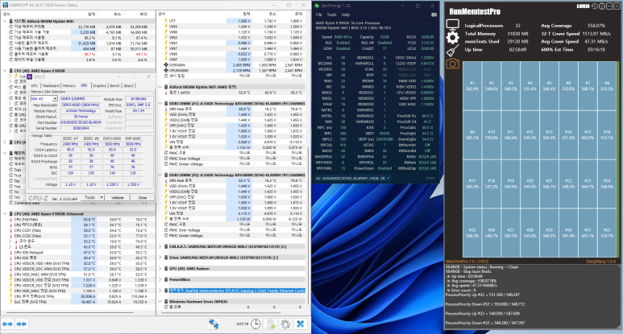Click HWiNFO clock reset timer icon
The image size is (623, 334).
pos(255,324)
